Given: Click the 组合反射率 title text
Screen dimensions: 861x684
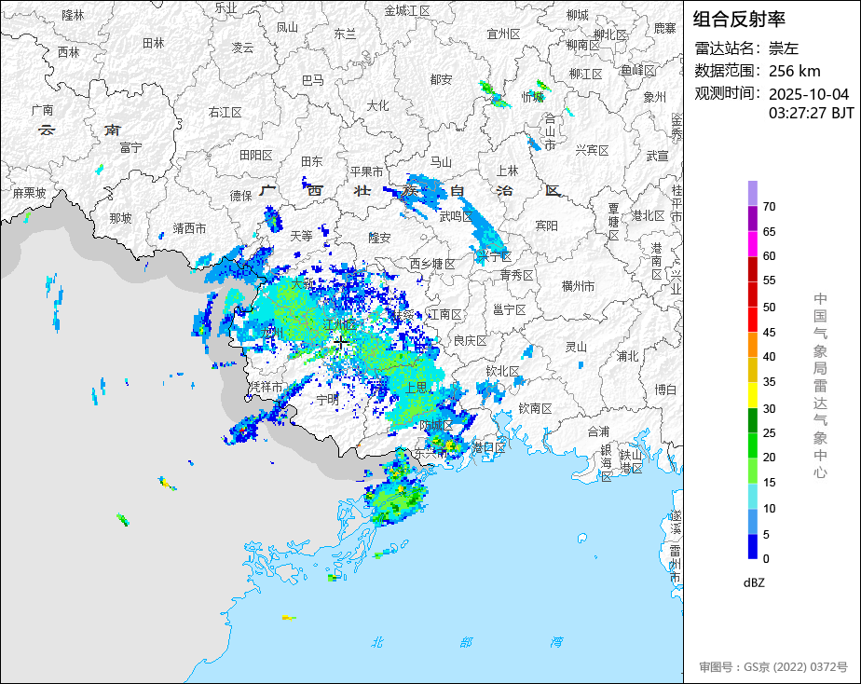Looking at the screenshot, I should [740, 19].
